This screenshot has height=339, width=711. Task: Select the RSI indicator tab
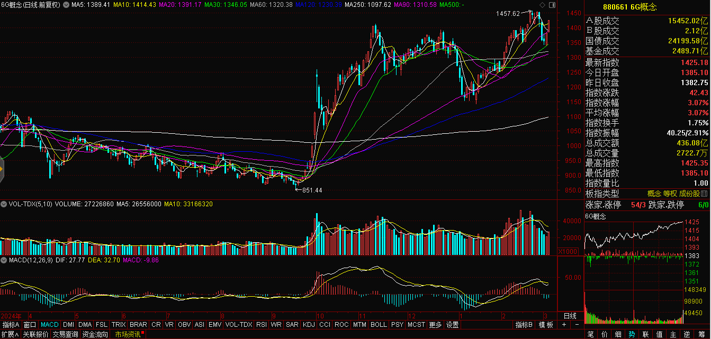(262, 325)
